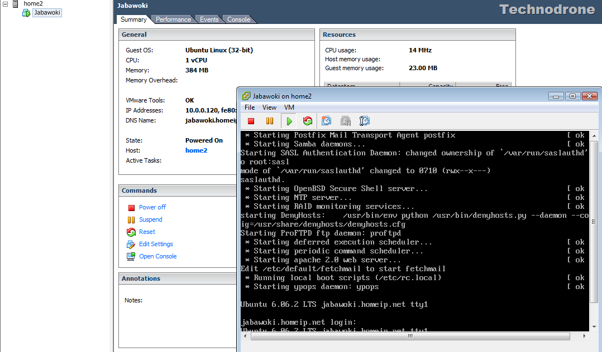Click the Open Console monitor icon
This screenshot has height=352, width=602.
tap(131, 257)
